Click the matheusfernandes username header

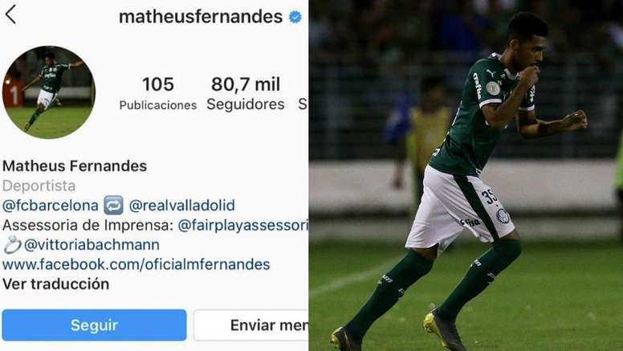pos(201,17)
